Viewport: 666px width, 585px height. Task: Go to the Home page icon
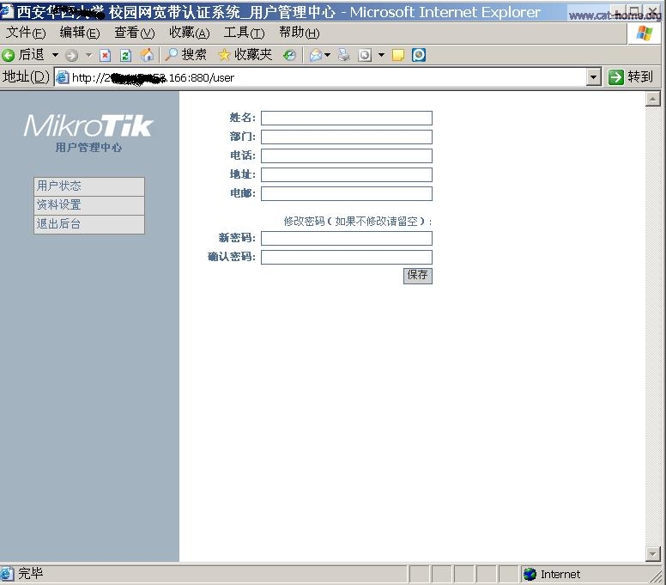point(147,55)
